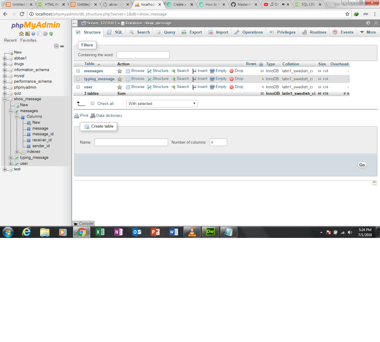
Task: Reload the page using the browser reload button
Action: pyautogui.click(x=22, y=14)
